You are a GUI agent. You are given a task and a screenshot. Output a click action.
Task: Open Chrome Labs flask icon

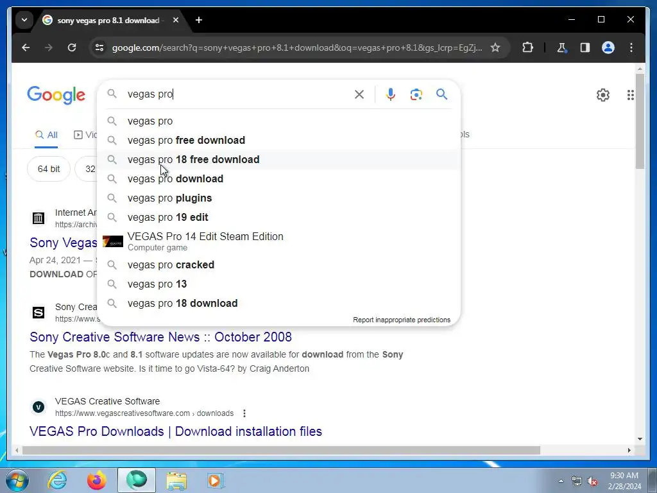[x=562, y=48]
